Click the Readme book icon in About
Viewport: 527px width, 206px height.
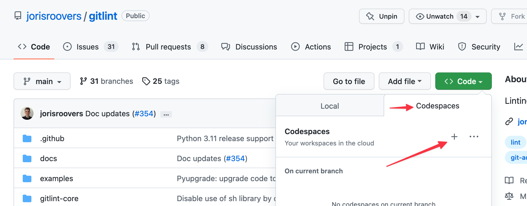coord(509,180)
